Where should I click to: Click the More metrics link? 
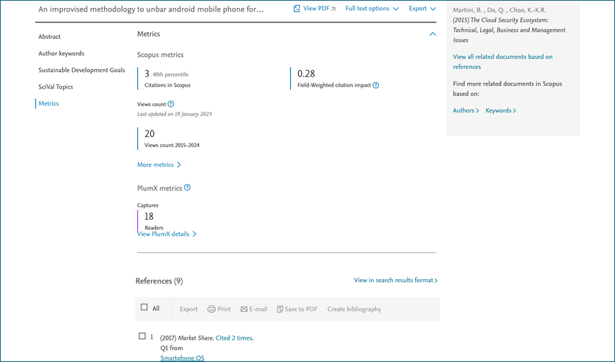(158, 164)
